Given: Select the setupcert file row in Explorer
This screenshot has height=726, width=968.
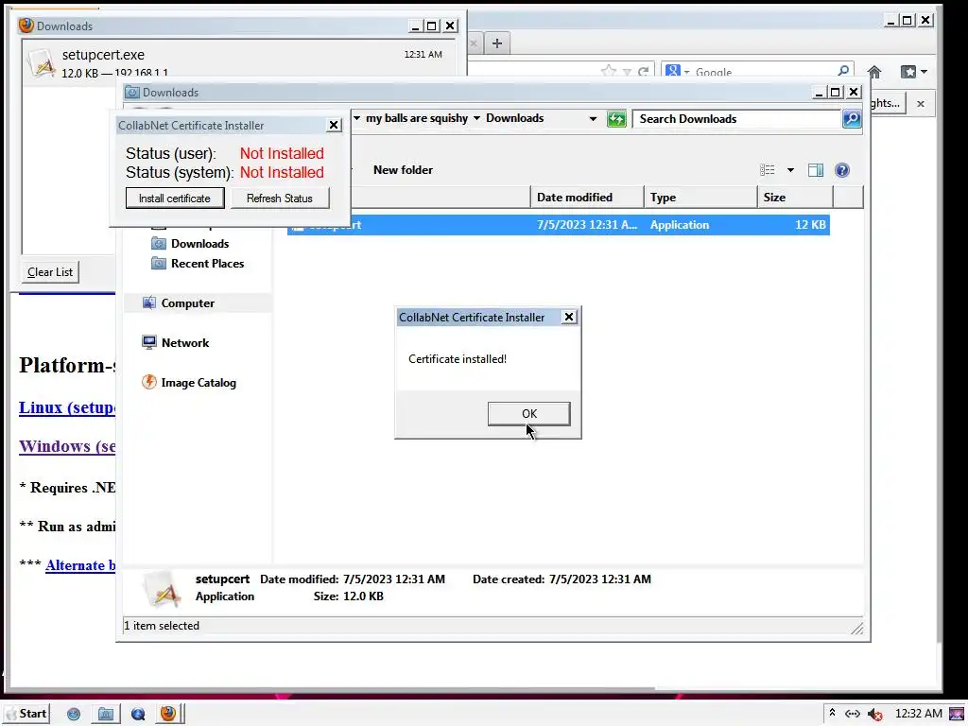Looking at the screenshot, I should 558,225.
